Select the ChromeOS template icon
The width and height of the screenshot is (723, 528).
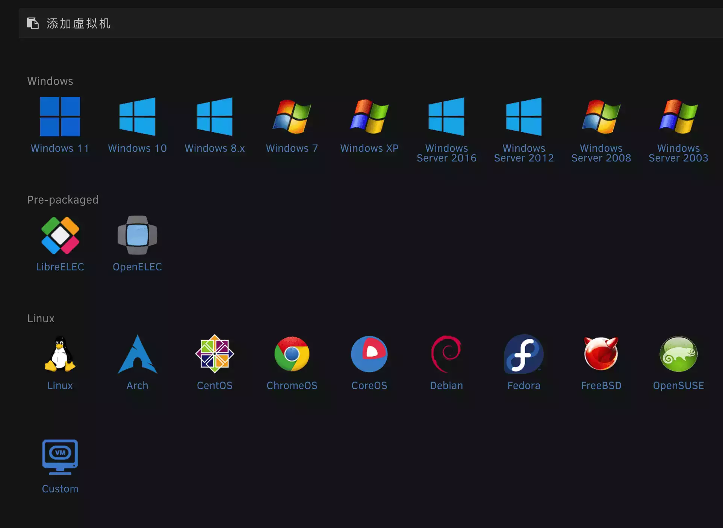coord(292,354)
